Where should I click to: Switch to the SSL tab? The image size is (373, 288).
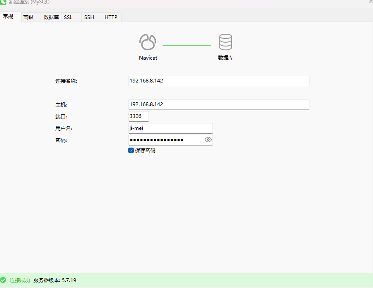[x=72, y=17]
